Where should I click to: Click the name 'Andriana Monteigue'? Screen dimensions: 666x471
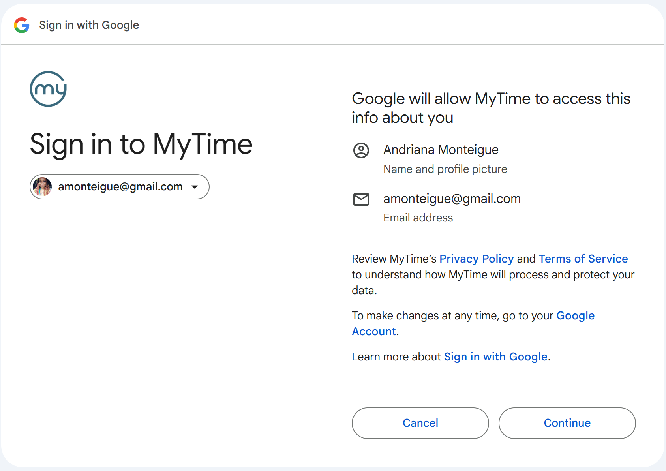click(x=441, y=150)
